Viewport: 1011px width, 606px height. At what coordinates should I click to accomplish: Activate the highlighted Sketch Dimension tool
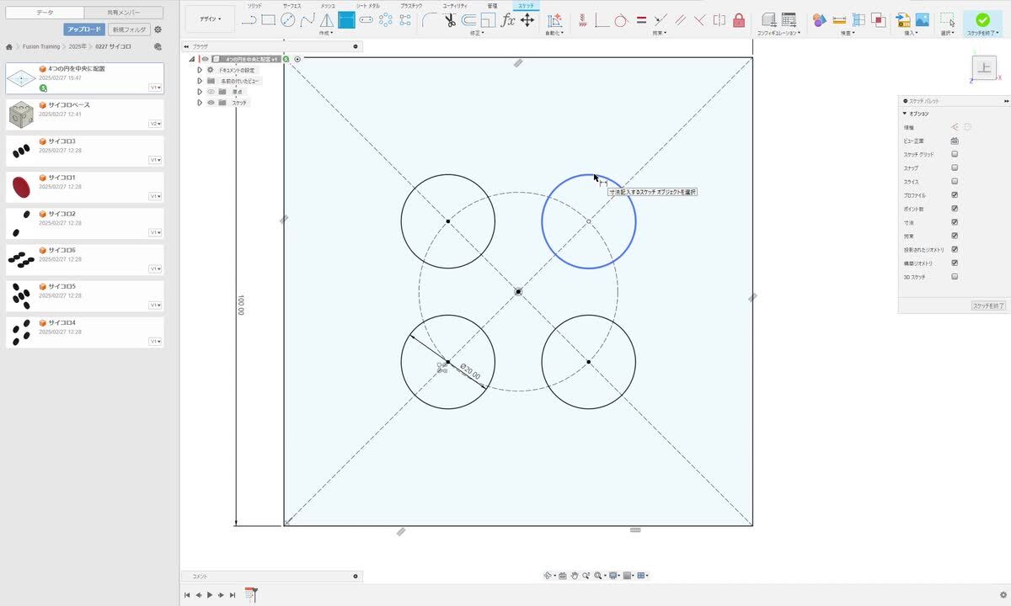click(x=346, y=20)
